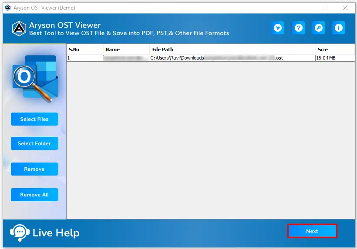
Task: Open the Live Help link text
Action: [56, 232]
